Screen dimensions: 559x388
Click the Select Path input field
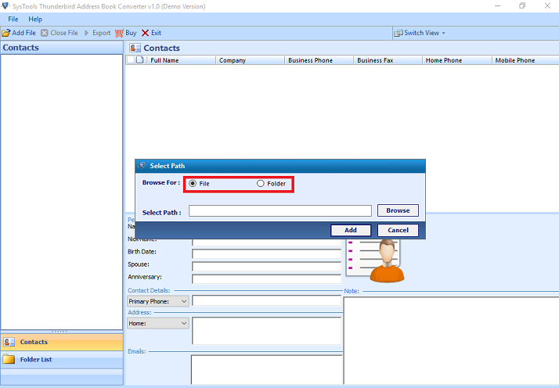[280, 210]
